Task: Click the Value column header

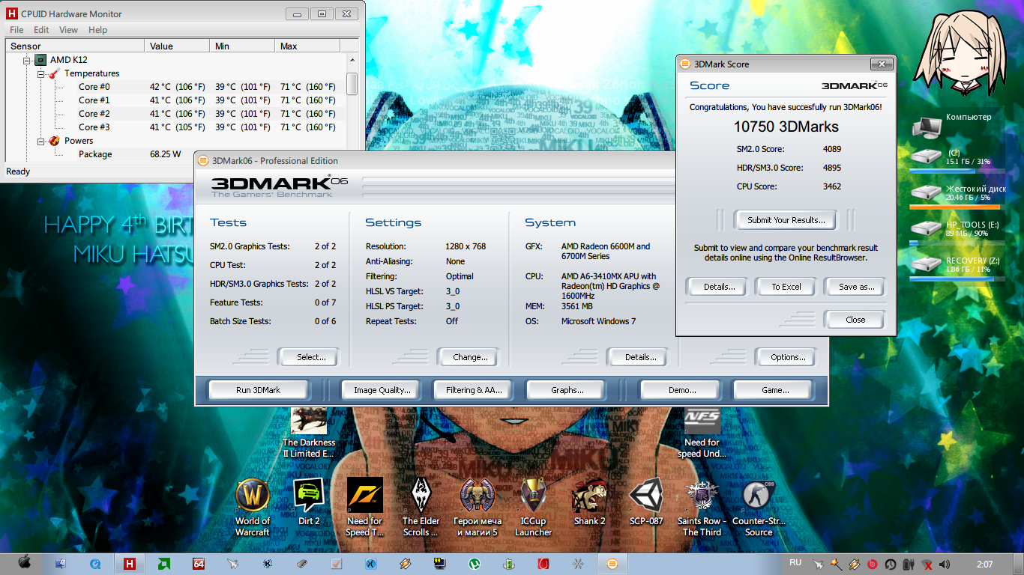Action: click(x=177, y=46)
